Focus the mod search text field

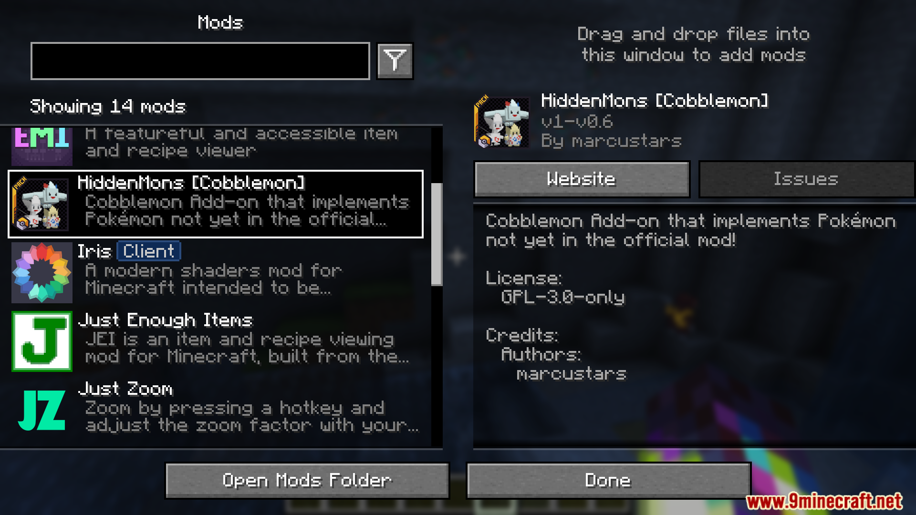click(x=200, y=61)
